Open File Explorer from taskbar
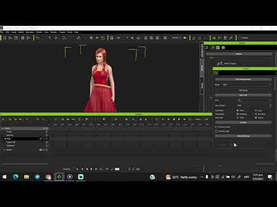The width and height of the screenshot is (277, 207). point(27,177)
